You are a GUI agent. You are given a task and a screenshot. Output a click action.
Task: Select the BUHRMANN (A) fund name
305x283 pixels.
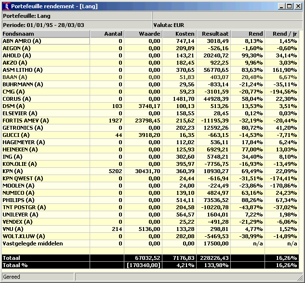pyautogui.click(x=23, y=84)
